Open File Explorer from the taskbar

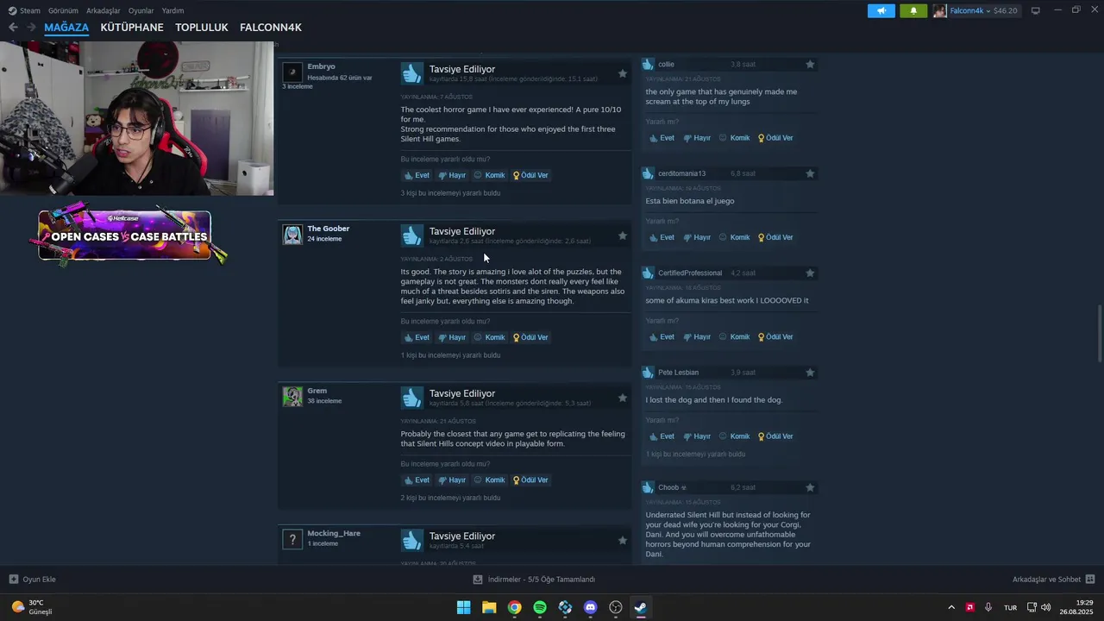(489, 607)
